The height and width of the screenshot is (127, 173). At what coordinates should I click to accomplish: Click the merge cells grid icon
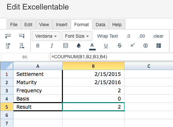(159, 45)
